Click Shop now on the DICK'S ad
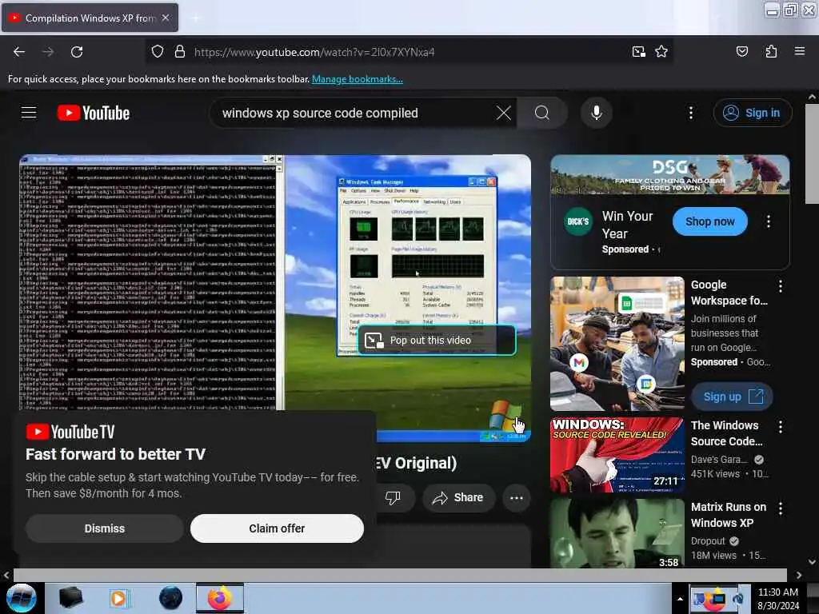 click(x=710, y=221)
